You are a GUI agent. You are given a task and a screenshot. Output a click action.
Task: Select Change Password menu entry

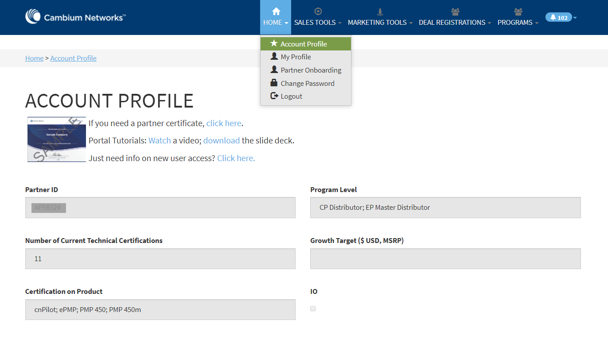[306, 83]
